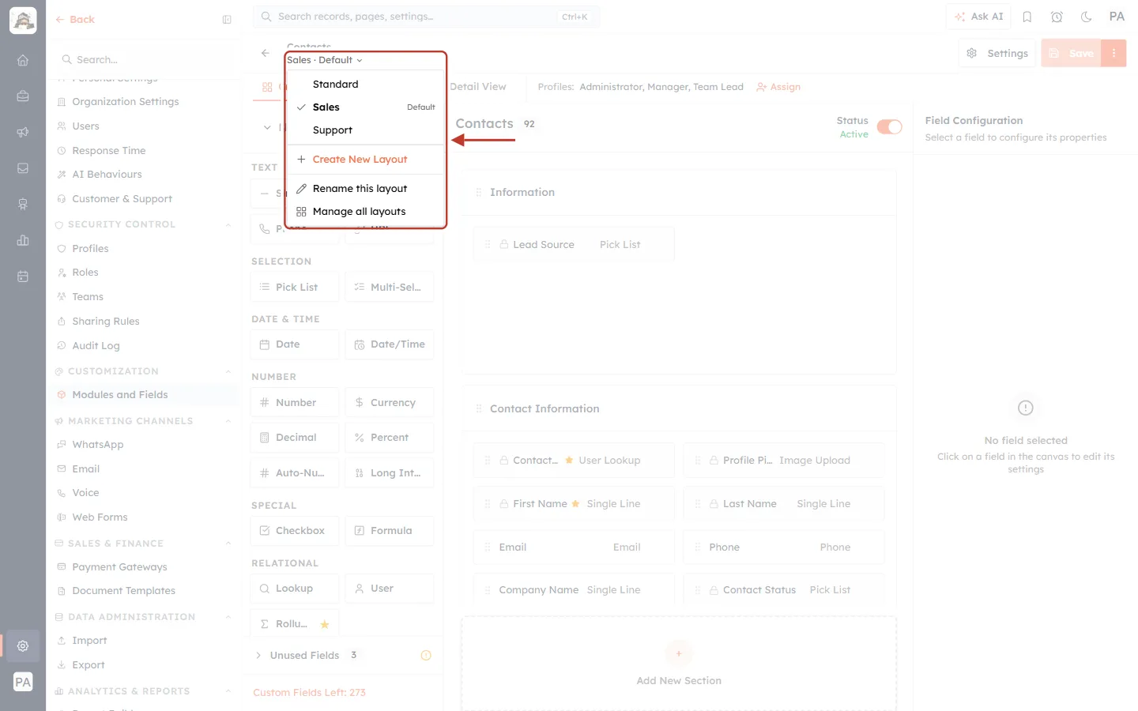
Task: Click the back arrow above the layout dropdown
Action: coord(266,53)
